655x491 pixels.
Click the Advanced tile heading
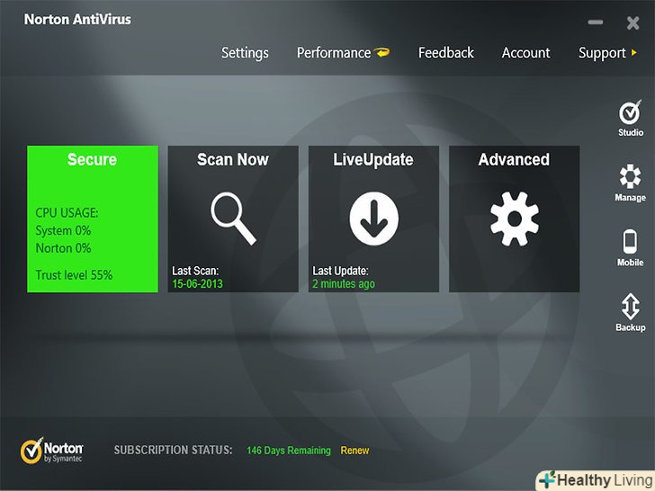pyautogui.click(x=515, y=159)
